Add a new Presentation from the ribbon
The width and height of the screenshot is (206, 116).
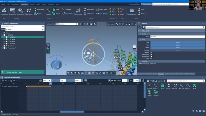[x=4, y=12]
